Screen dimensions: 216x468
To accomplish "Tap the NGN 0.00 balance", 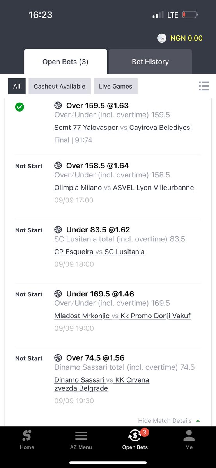I will pos(186,38).
